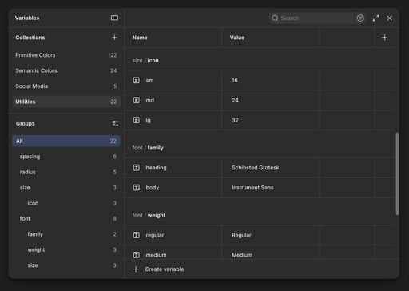The image size is (409, 291).
Task: Click the vertical scrollbar in the variables table
Action: (397, 173)
